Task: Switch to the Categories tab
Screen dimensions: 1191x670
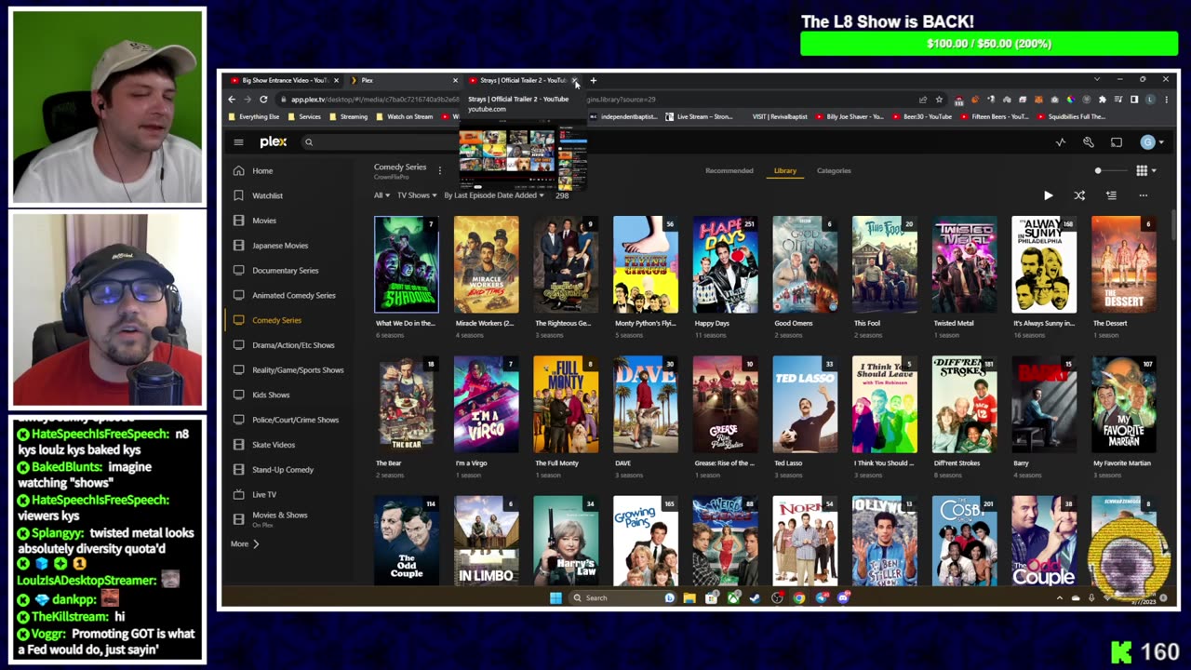Action: (834, 170)
